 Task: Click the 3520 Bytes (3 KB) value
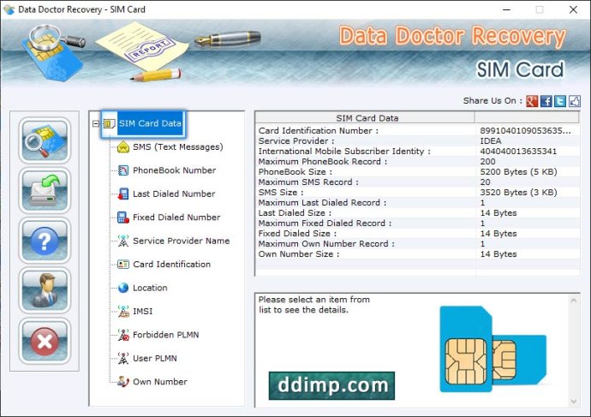[x=518, y=192]
